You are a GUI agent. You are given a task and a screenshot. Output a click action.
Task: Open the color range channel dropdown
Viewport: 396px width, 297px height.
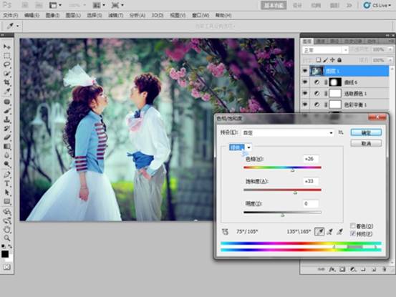coord(240,147)
